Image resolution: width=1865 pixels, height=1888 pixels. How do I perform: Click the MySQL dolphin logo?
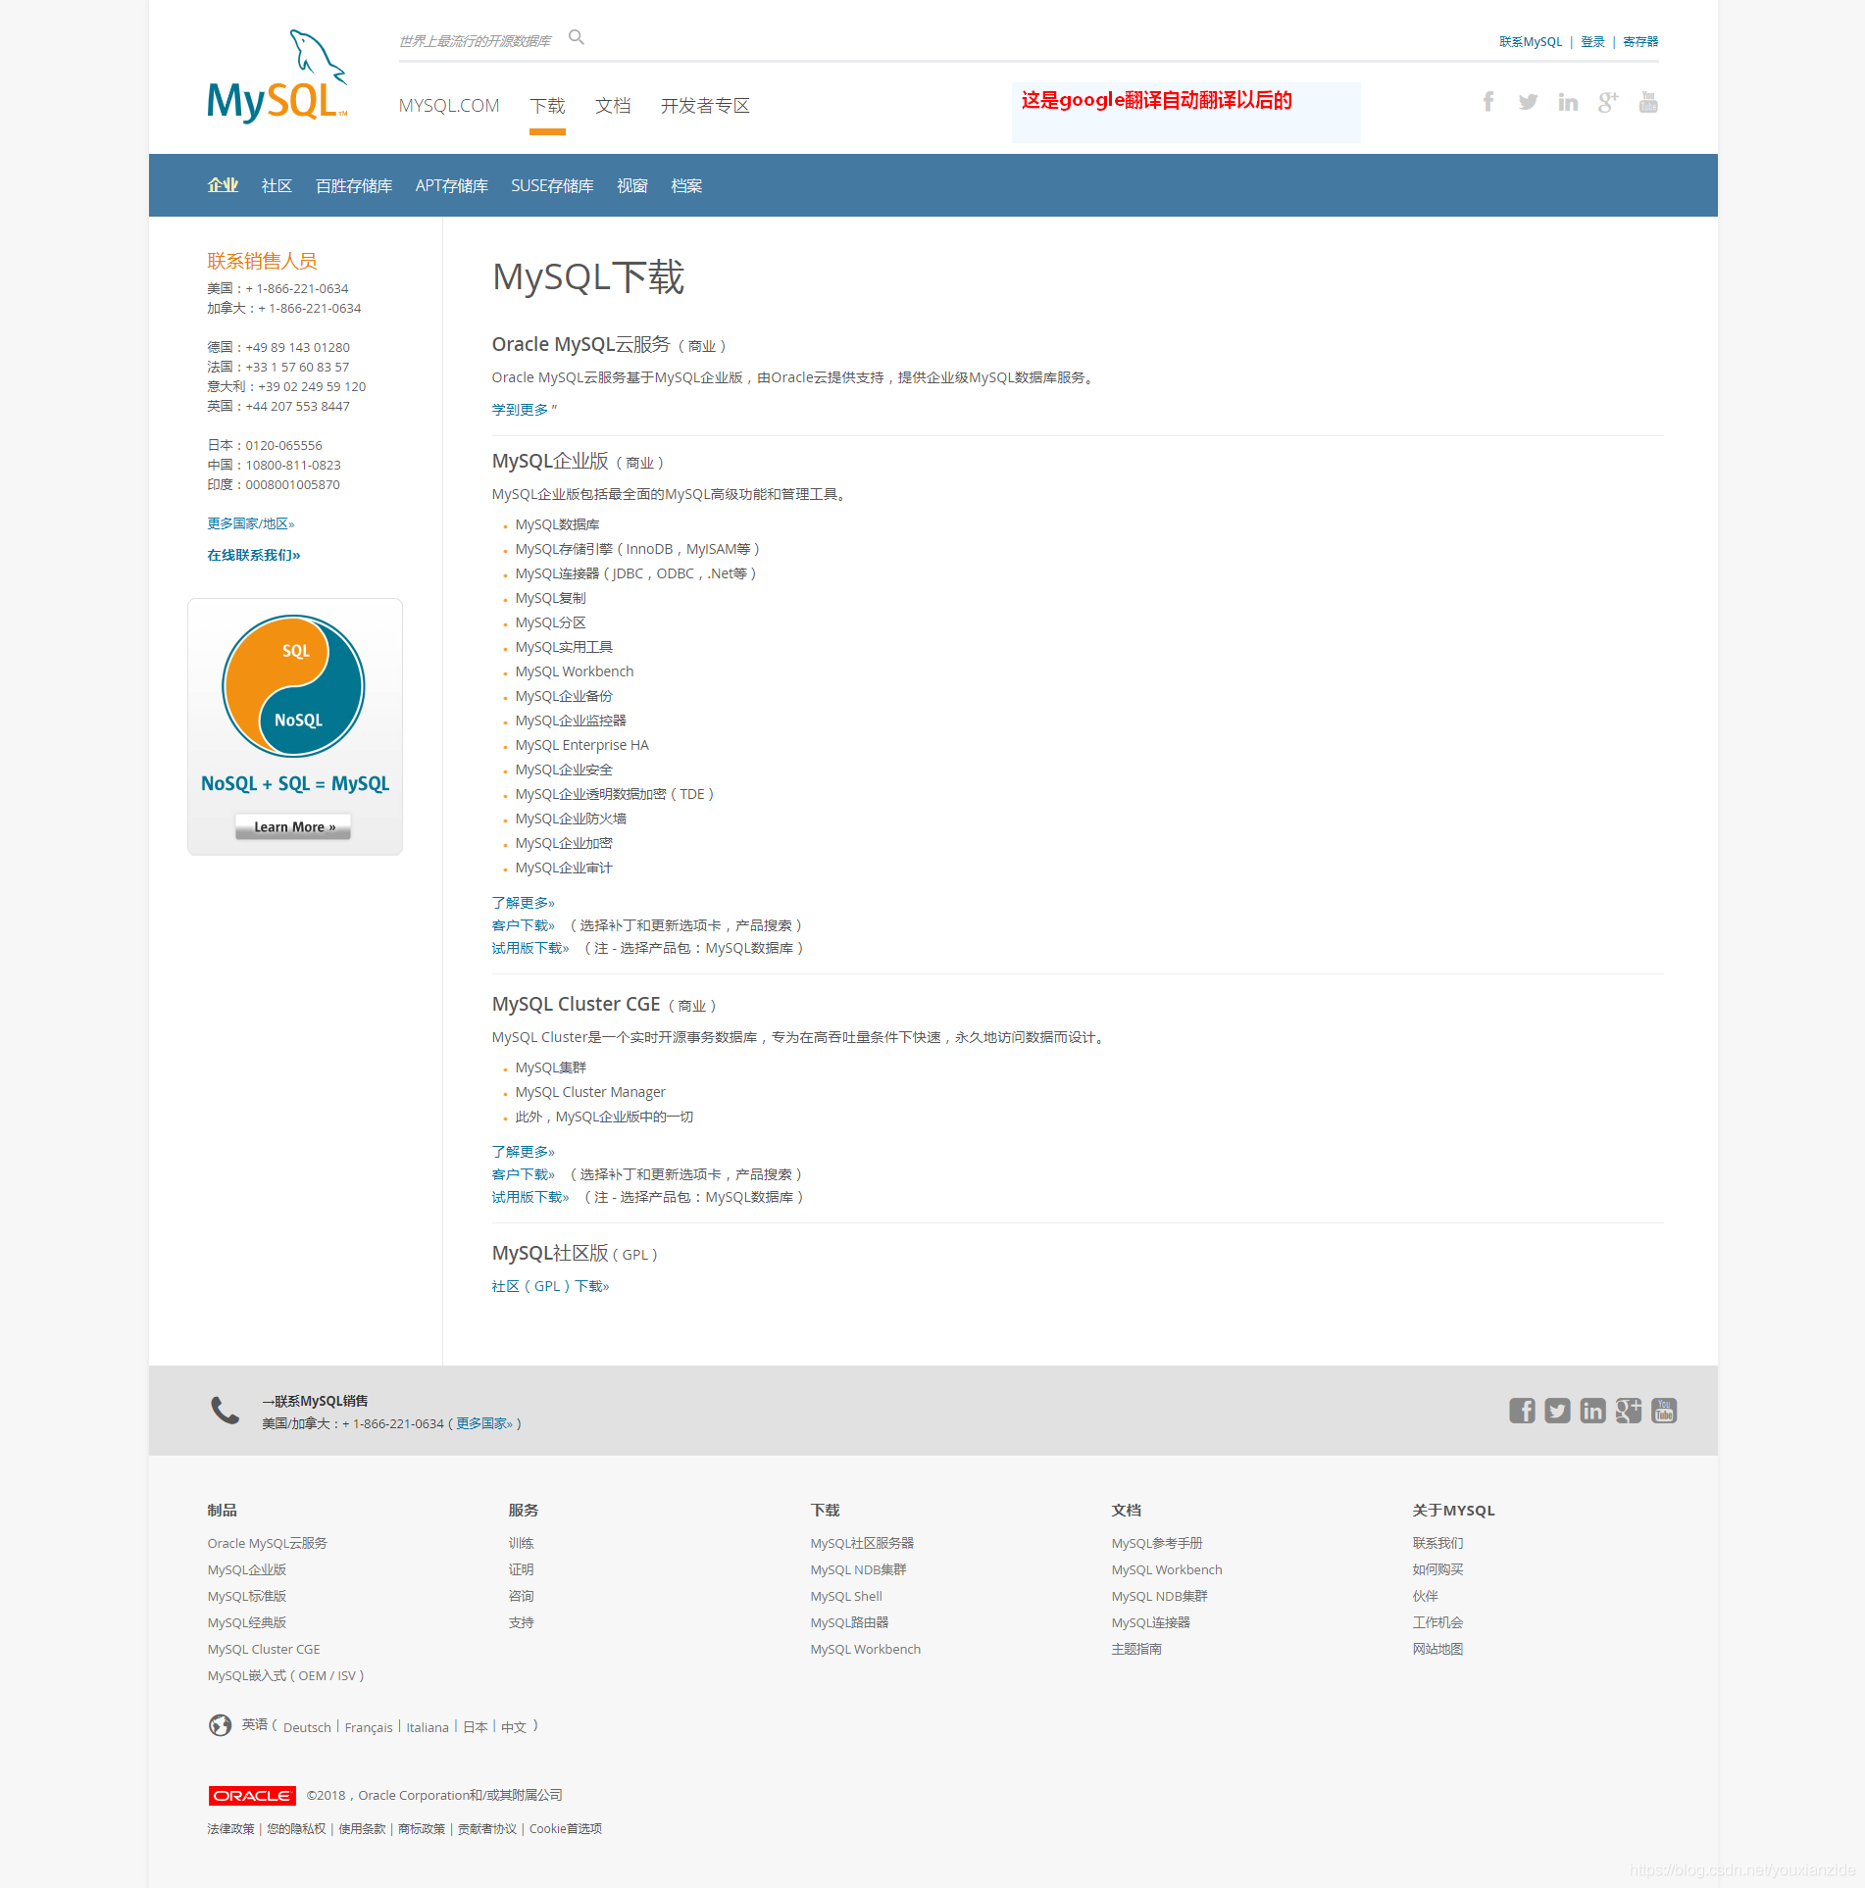tap(277, 76)
